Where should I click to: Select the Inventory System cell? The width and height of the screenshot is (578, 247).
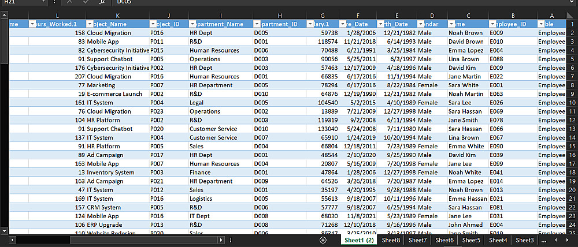[x=117, y=173]
